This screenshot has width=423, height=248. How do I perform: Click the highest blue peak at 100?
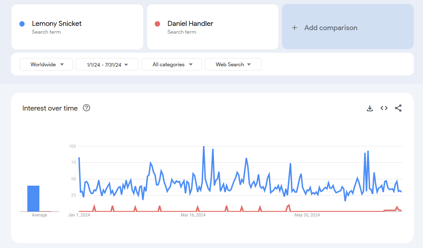204,147
